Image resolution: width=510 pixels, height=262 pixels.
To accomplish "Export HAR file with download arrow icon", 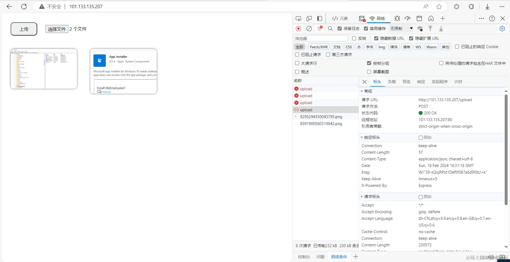I will click(441, 29).
